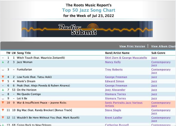Open George Freeman link on Low Funk row
The width and height of the screenshot is (176, 126).
116,77
